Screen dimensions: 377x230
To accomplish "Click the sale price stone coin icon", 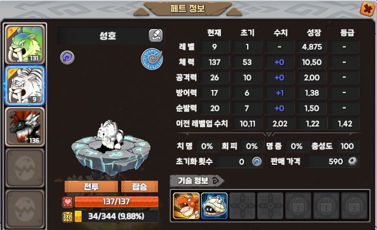I will pyautogui.click(x=353, y=161).
